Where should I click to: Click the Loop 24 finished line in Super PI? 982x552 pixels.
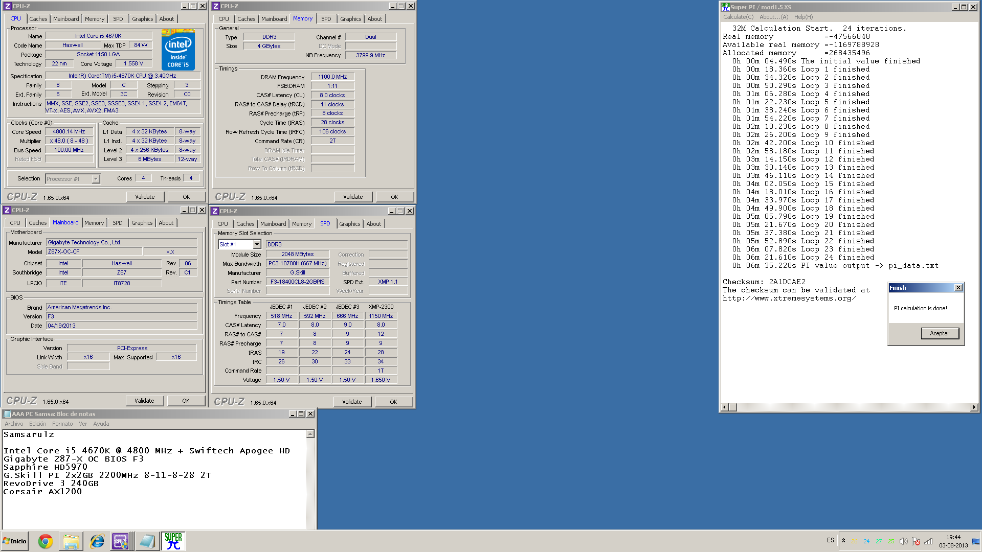pos(803,257)
